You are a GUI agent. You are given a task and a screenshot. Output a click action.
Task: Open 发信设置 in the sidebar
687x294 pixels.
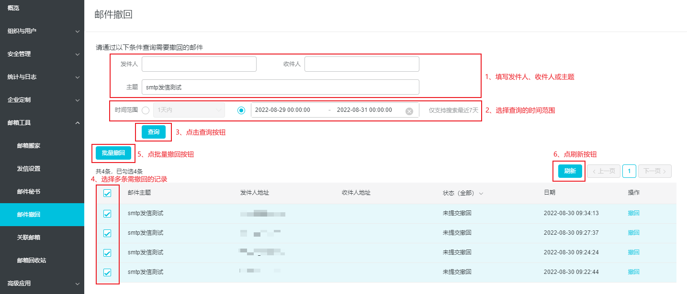pos(29,169)
